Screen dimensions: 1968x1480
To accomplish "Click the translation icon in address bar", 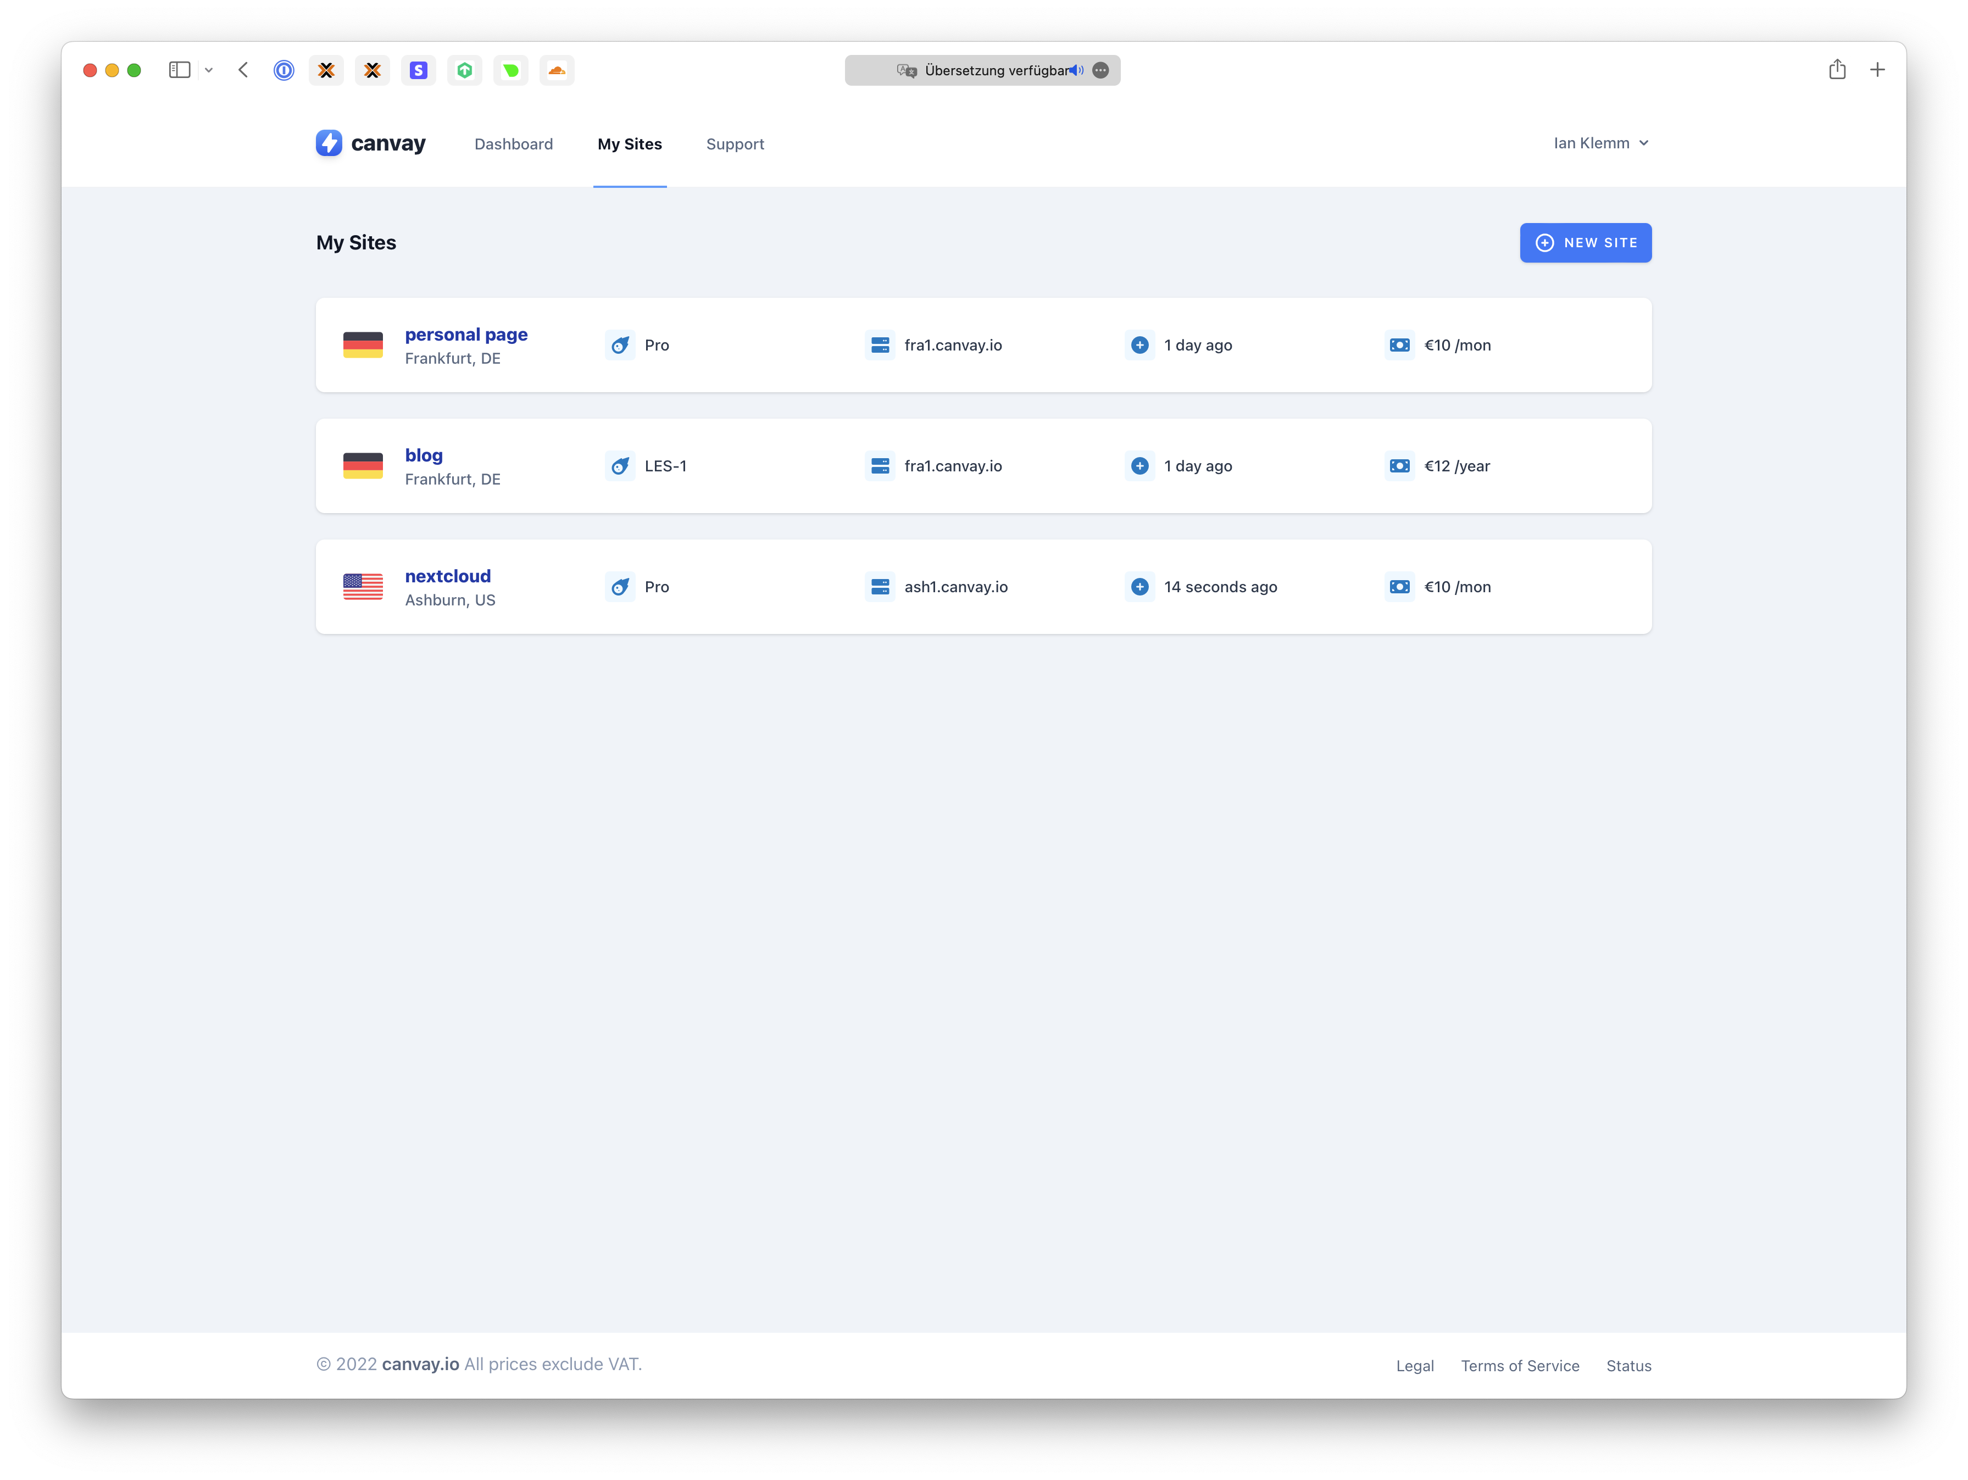I will point(907,70).
